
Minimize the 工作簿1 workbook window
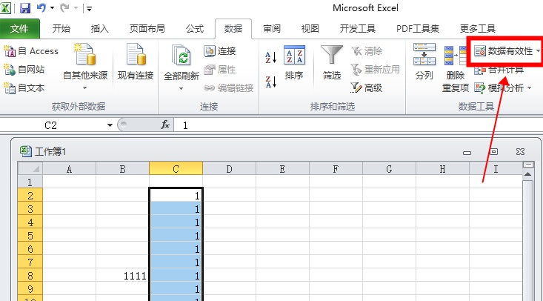click(x=467, y=152)
